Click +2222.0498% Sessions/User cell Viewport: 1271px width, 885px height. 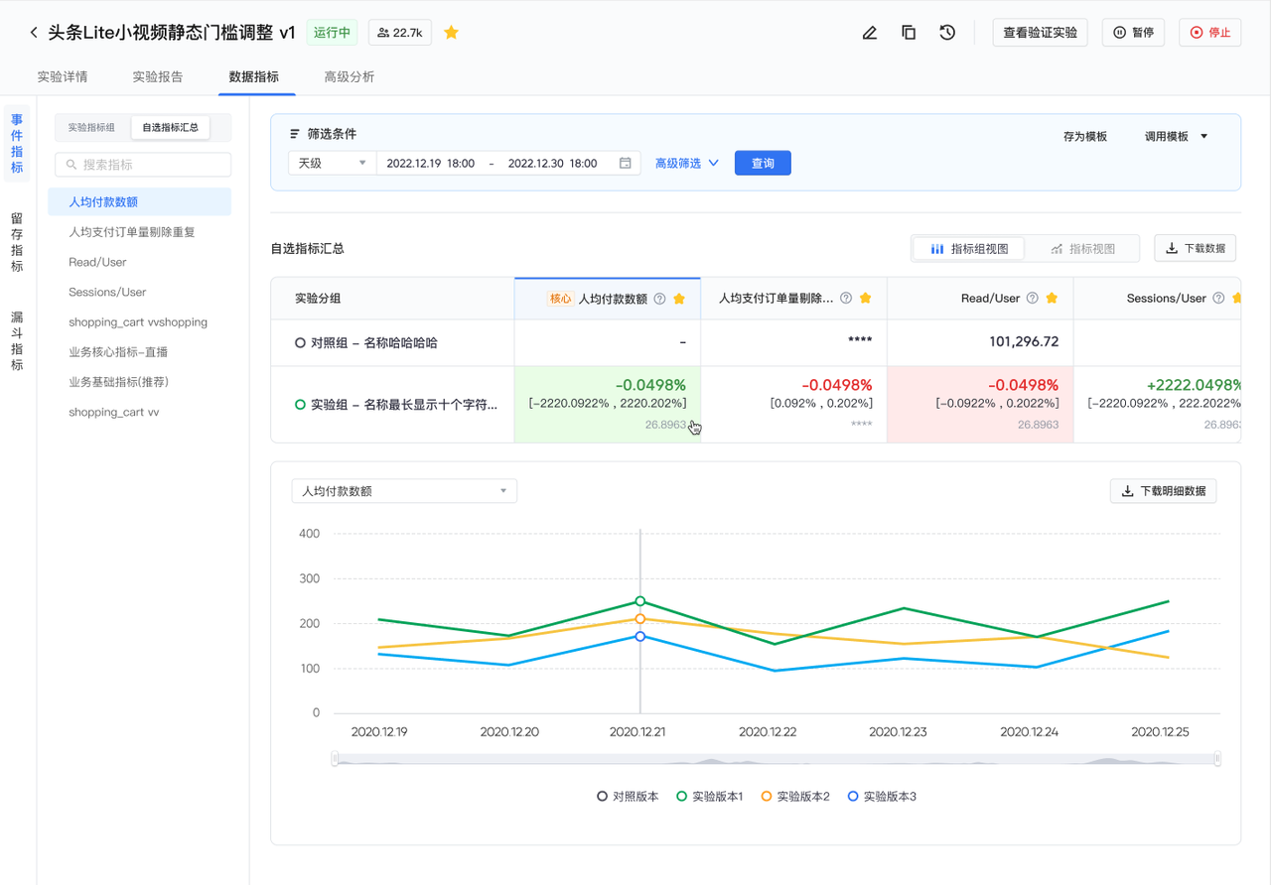(x=1157, y=404)
